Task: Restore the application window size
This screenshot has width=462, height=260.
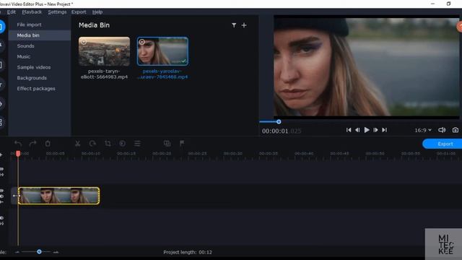Action: pos(448,4)
